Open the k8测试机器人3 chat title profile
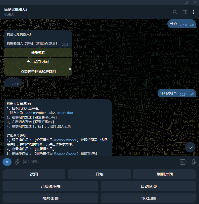 [16, 10]
